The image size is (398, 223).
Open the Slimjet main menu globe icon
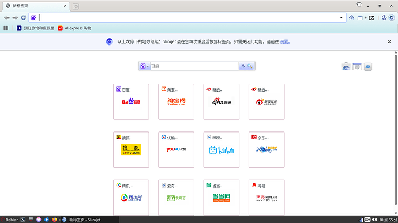pos(392,17)
